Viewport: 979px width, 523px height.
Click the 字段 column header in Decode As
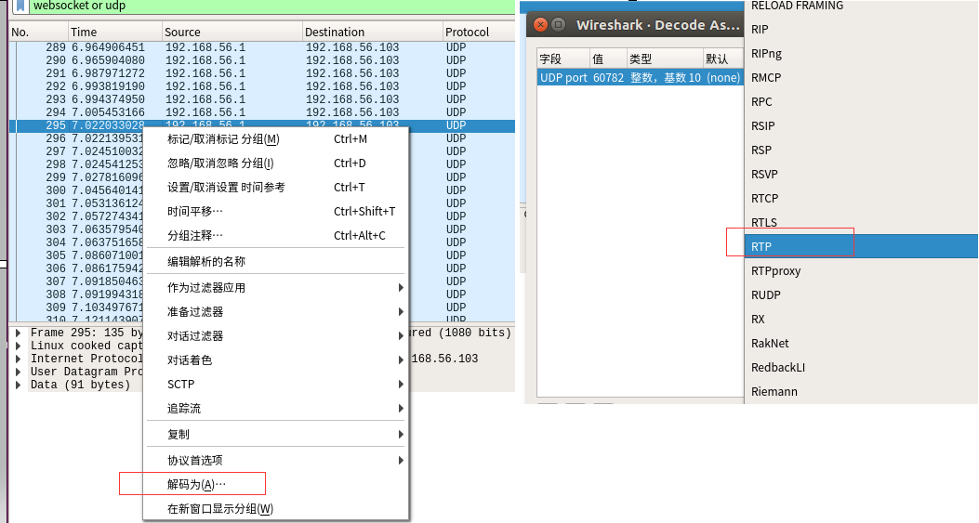563,59
